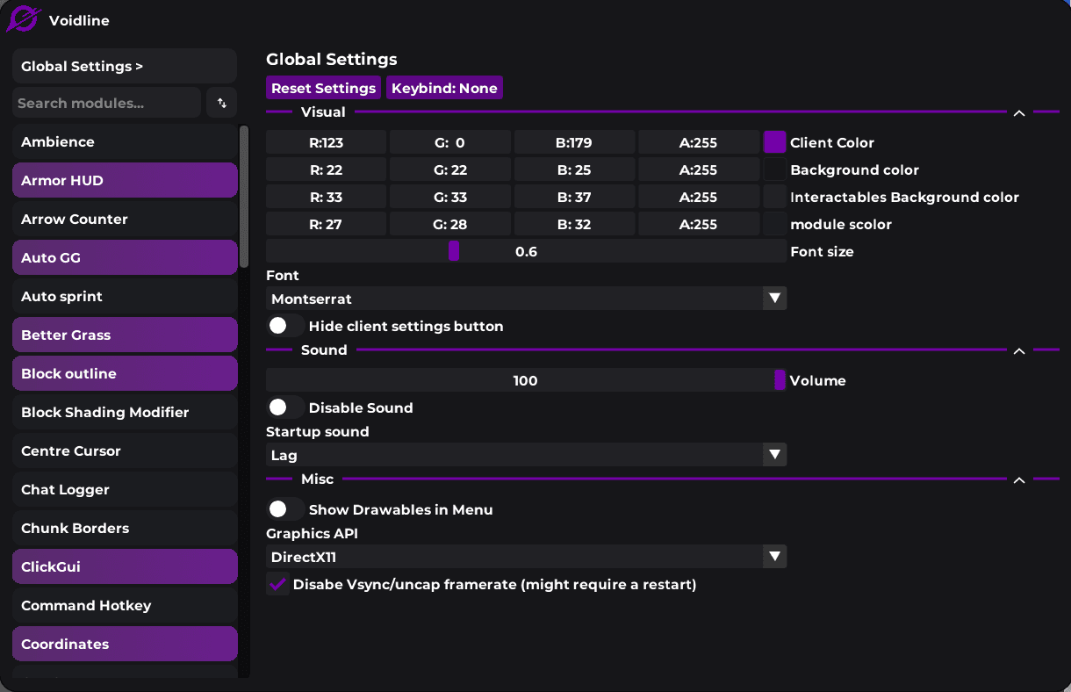The height and width of the screenshot is (692, 1071).
Task: Toggle the Disable Sound switch
Action: (x=285, y=407)
